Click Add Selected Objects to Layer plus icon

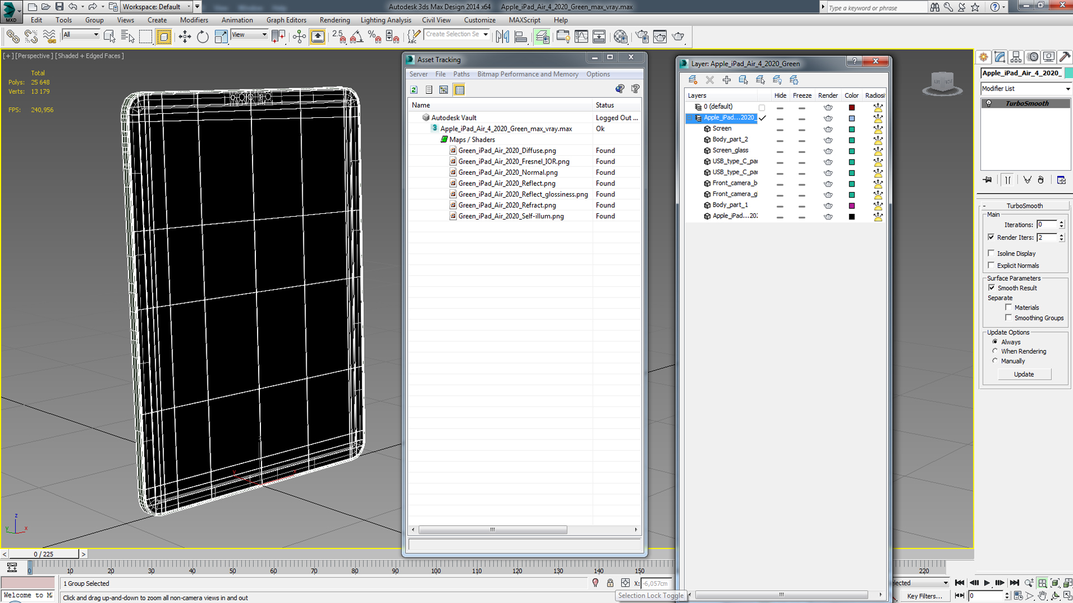coord(727,80)
